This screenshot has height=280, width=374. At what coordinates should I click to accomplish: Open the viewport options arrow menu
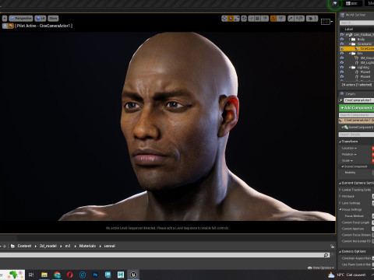(5, 19)
